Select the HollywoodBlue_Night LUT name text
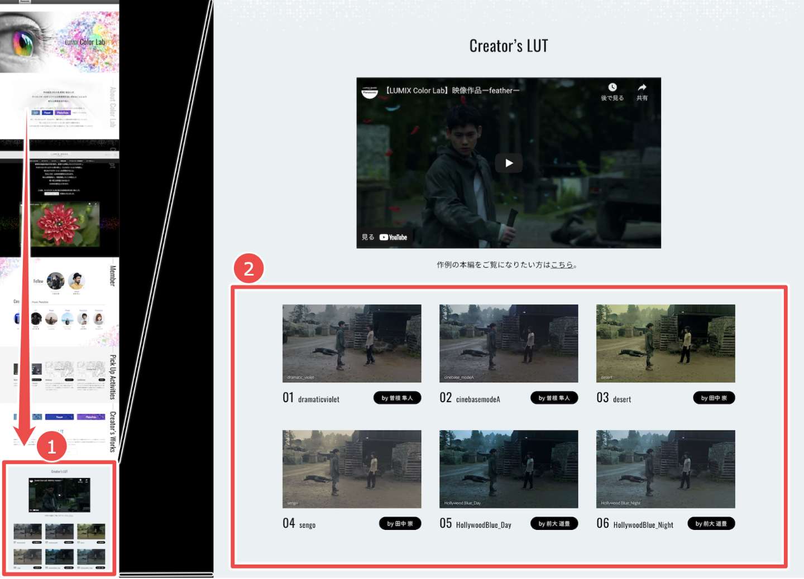Screen dimensions: 804x579 (643, 525)
